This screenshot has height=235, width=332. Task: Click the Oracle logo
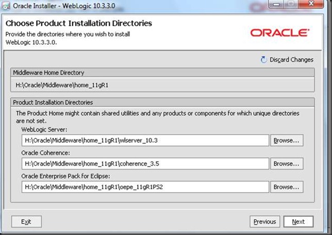280,33
